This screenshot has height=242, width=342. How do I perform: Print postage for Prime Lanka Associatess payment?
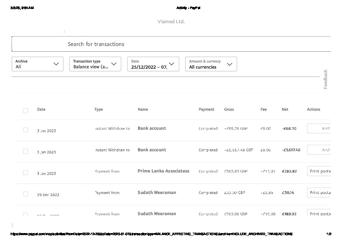click(x=319, y=171)
